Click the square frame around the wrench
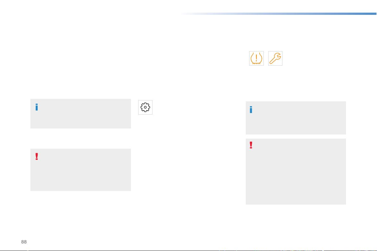 coord(275,58)
